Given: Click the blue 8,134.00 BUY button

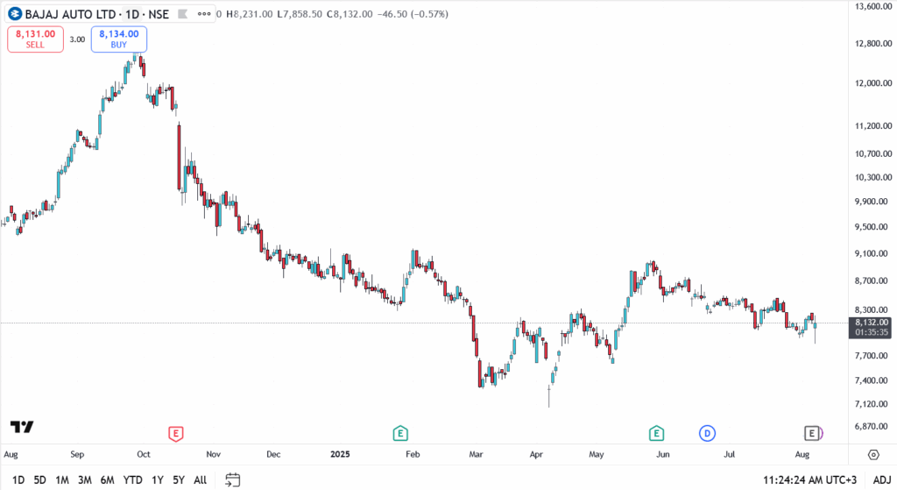Looking at the screenshot, I should [119, 39].
